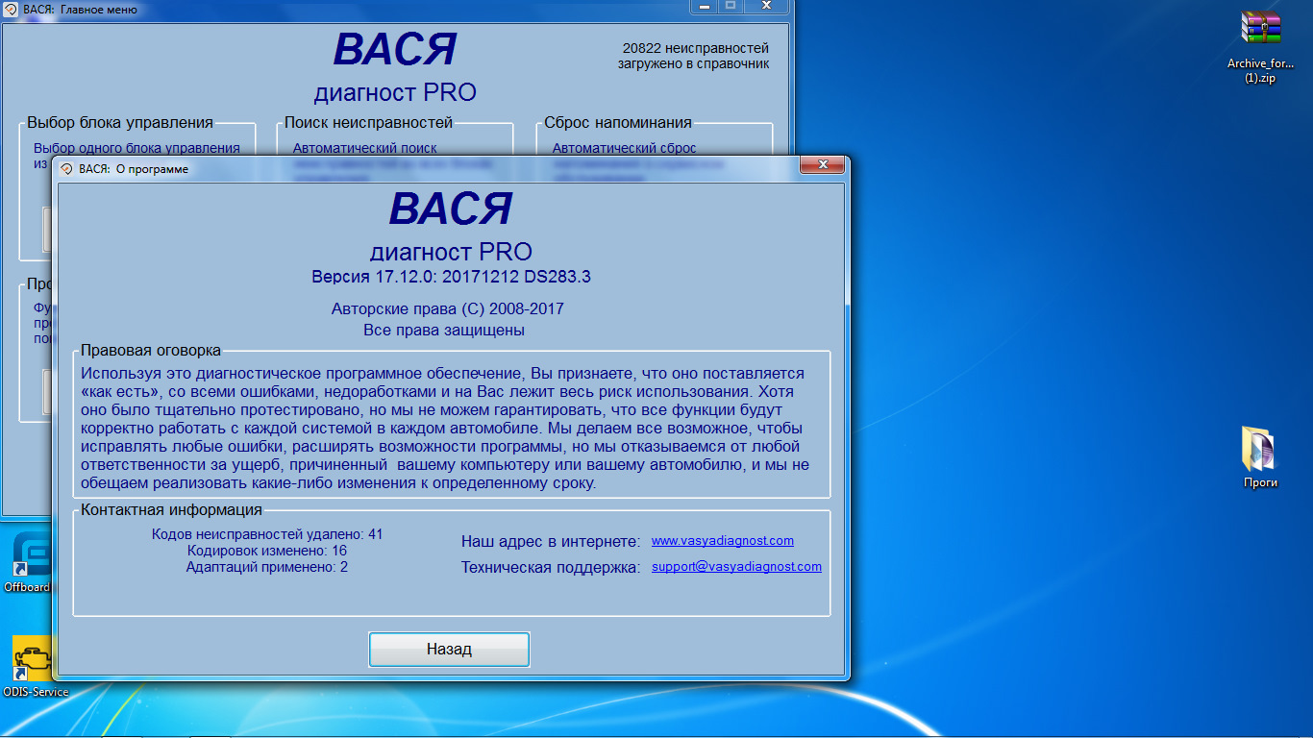The width and height of the screenshot is (1313, 738).
Task: Click Кодов неисправностей удалено: 41 text
Action: (267, 534)
